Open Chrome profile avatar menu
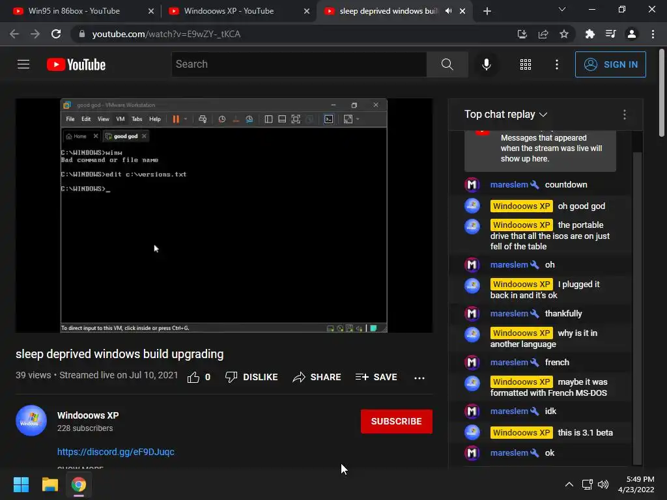The width and height of the screenshot is (667, 500). [631, 34]
